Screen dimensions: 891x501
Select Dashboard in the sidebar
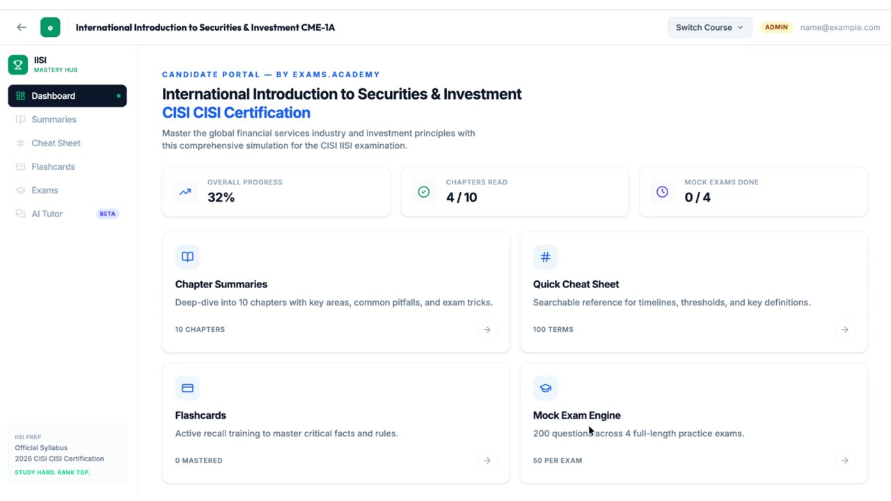[68, 96]
